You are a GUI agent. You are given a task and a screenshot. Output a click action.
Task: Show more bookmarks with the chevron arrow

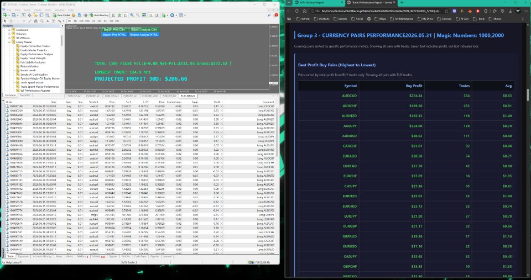523,19
